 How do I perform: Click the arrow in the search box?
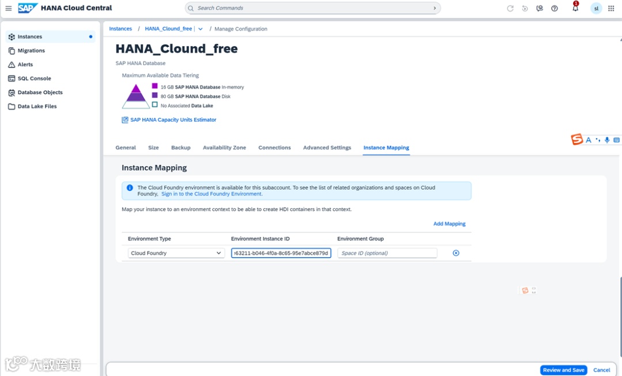tap(434, 8)
